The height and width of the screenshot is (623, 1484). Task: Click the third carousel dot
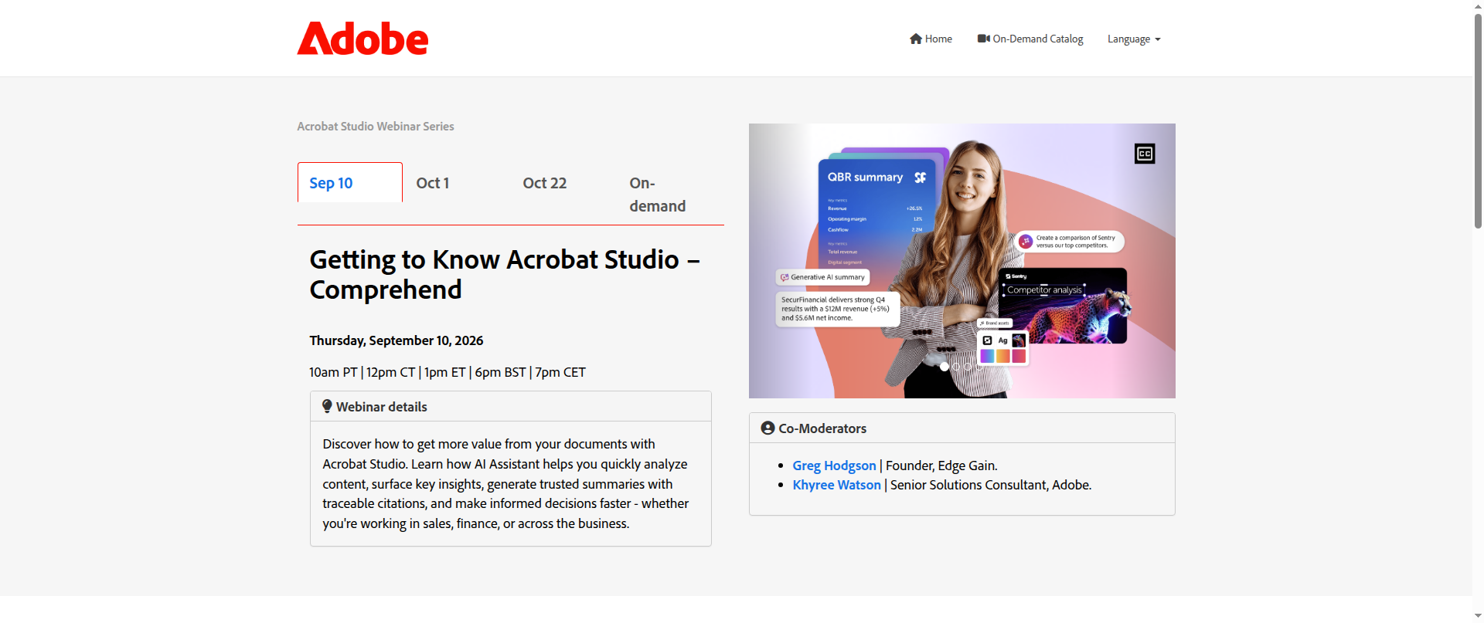968,367
